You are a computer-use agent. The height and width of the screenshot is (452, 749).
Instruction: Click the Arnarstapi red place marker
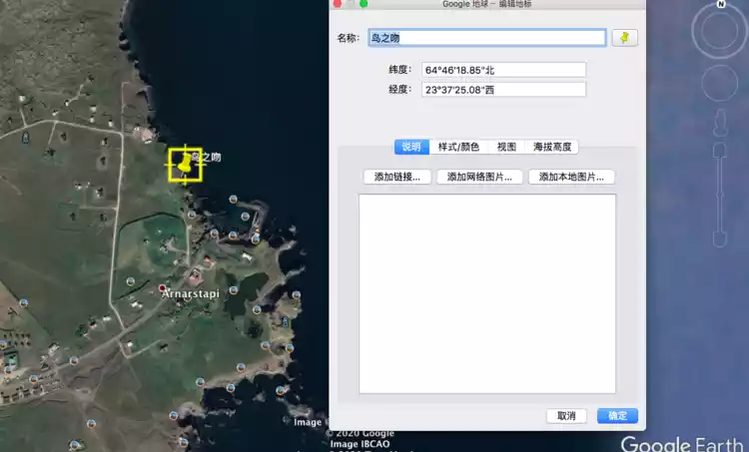click(x=162, y=287)
